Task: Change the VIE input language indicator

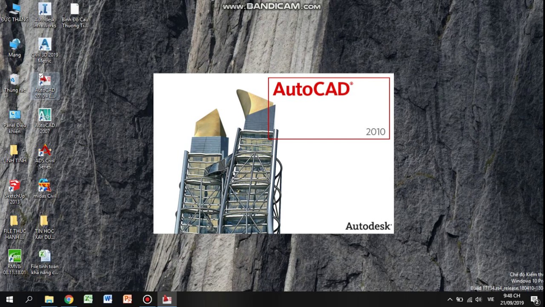Action: pos(490,299)
